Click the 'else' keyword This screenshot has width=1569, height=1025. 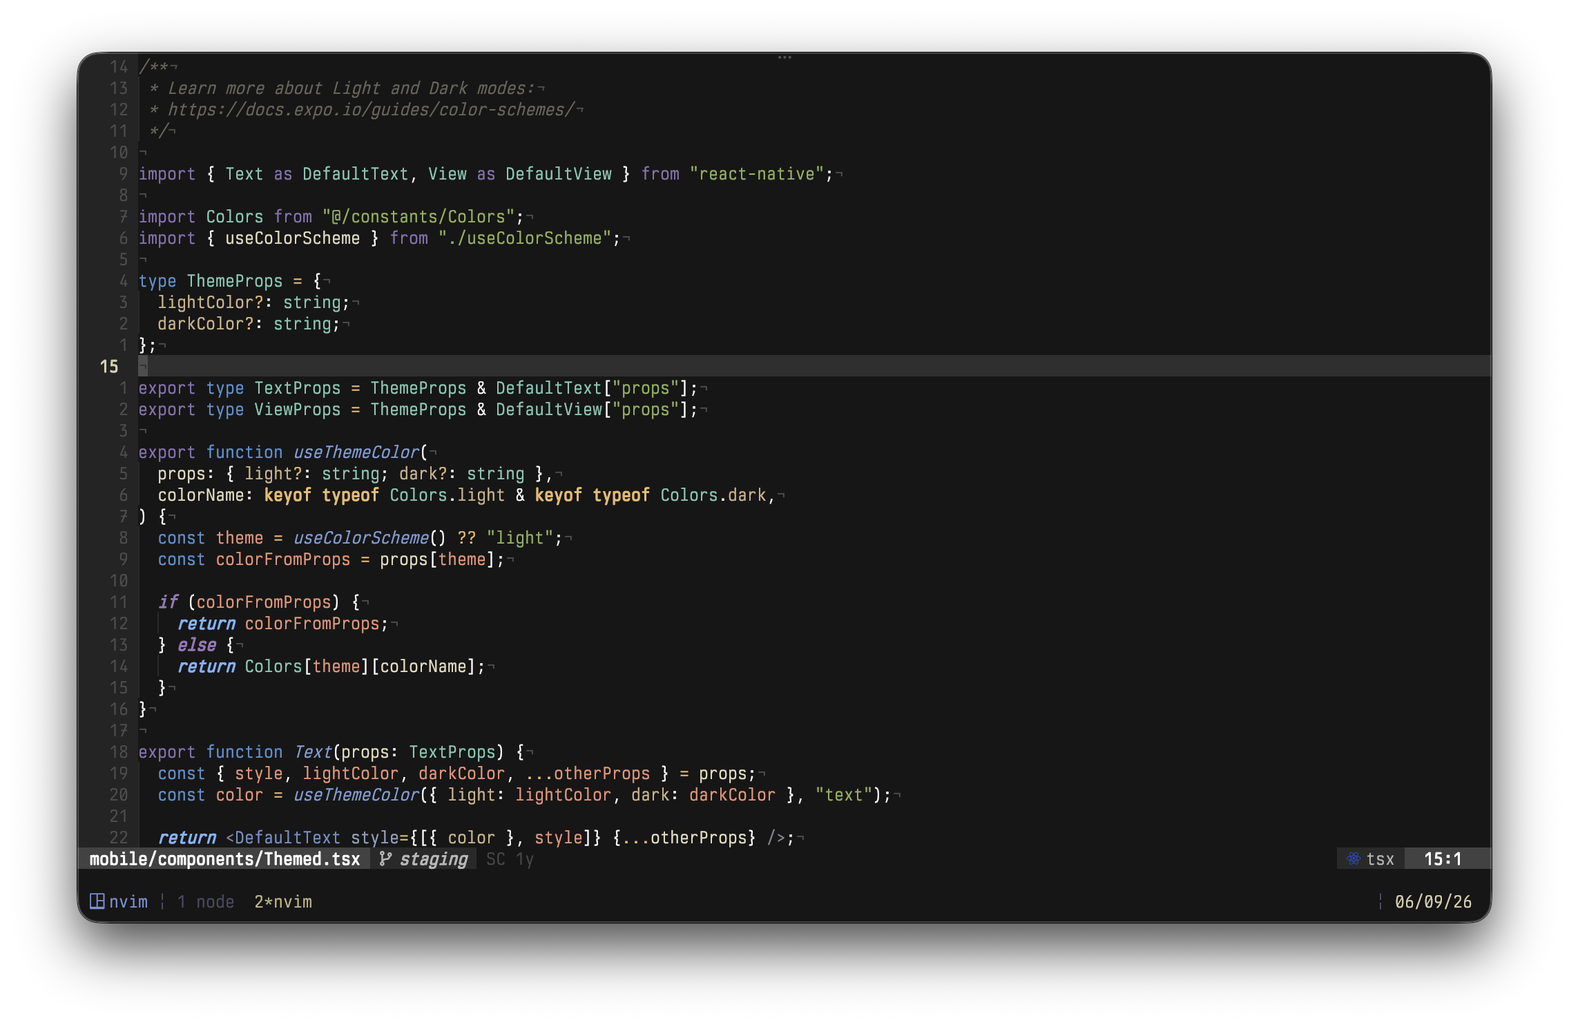click(x=197, y=645)
